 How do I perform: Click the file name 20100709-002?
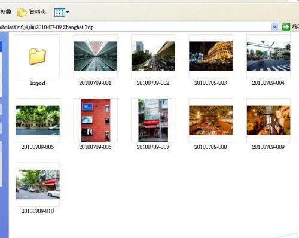pos(153,83)
